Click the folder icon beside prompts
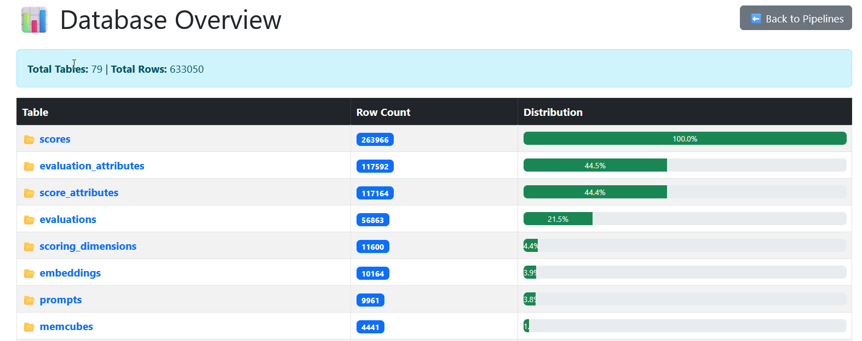The height and width of the screenshot is (341, 862). 29,301
